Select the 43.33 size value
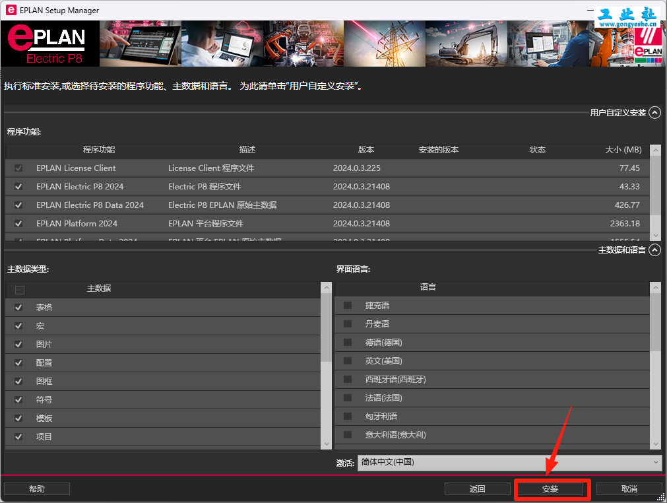 [x=629, y=186]
